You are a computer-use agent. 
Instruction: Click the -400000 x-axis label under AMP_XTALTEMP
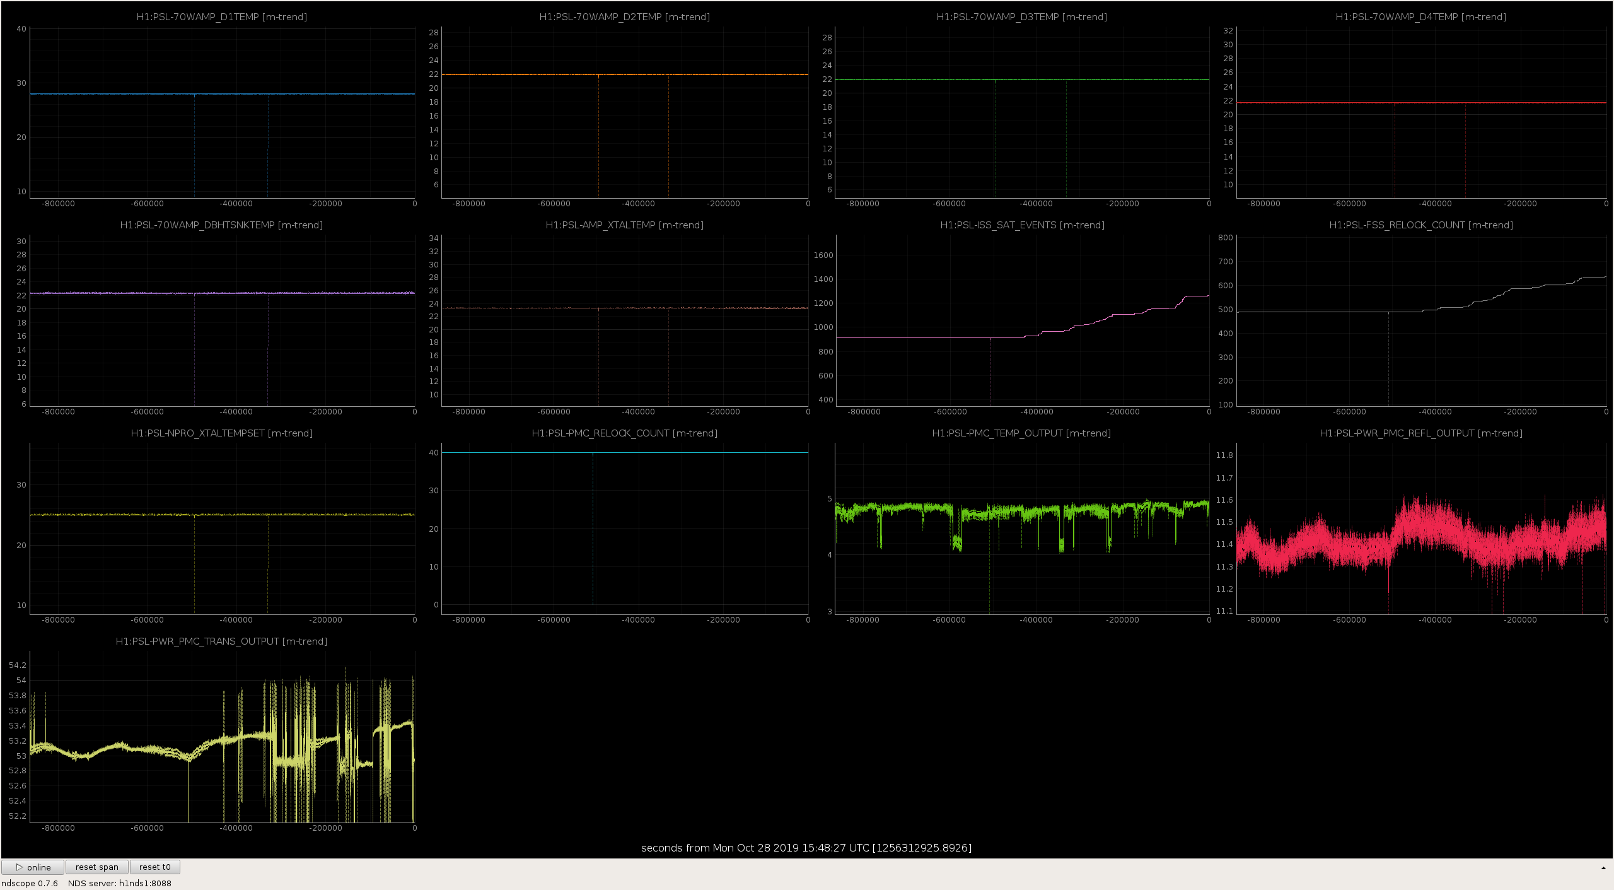click(639, 412)
